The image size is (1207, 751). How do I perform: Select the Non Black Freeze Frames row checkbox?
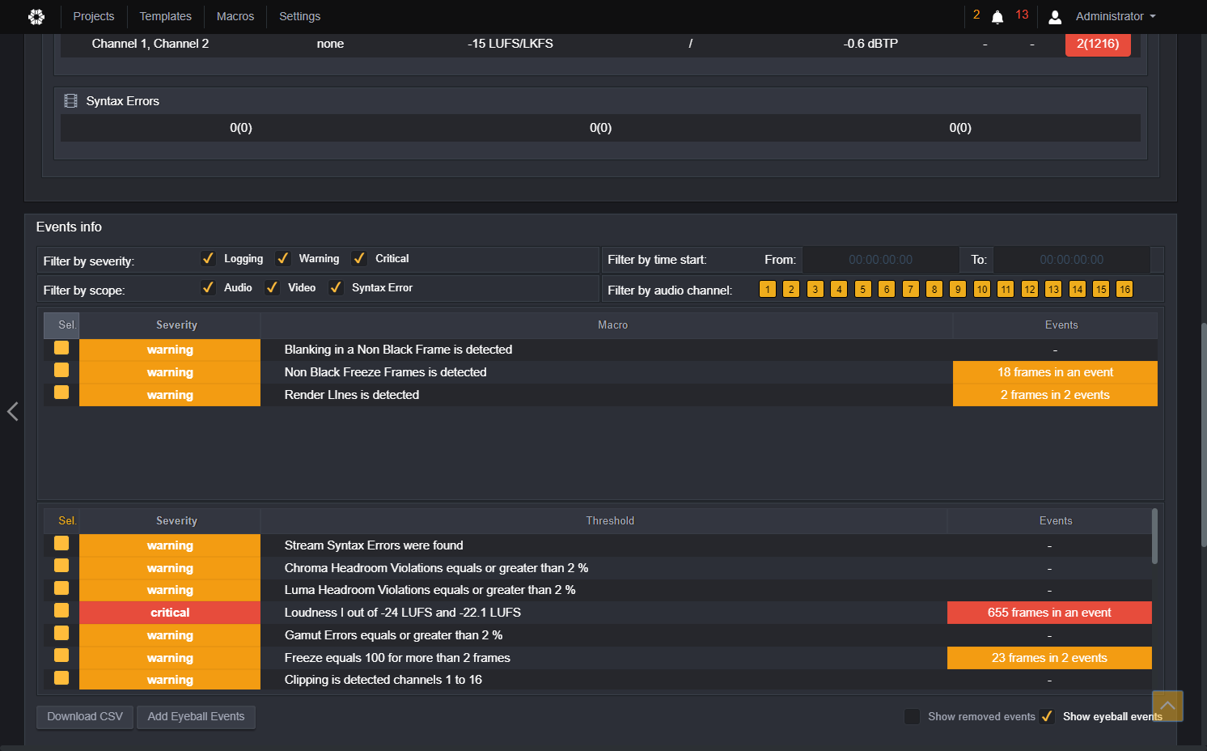61,371
